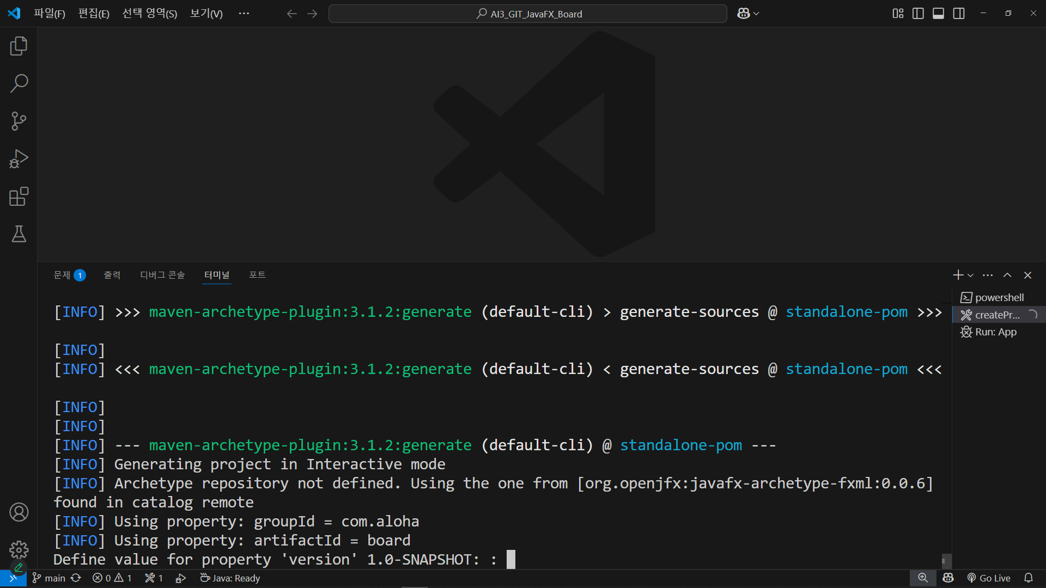Select the createPr... task terminal

pos(999,315)
